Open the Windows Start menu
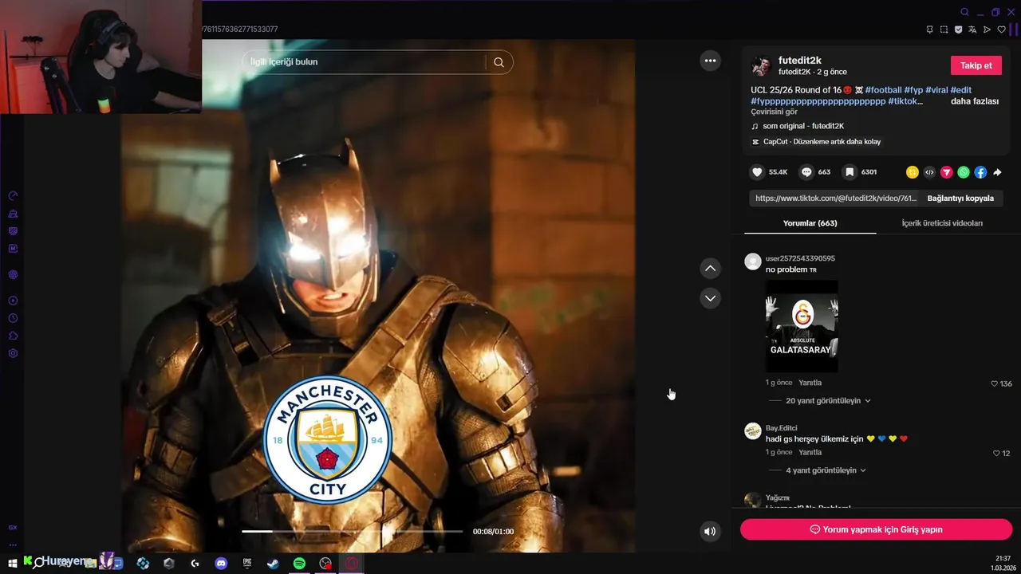 point(13,563)
